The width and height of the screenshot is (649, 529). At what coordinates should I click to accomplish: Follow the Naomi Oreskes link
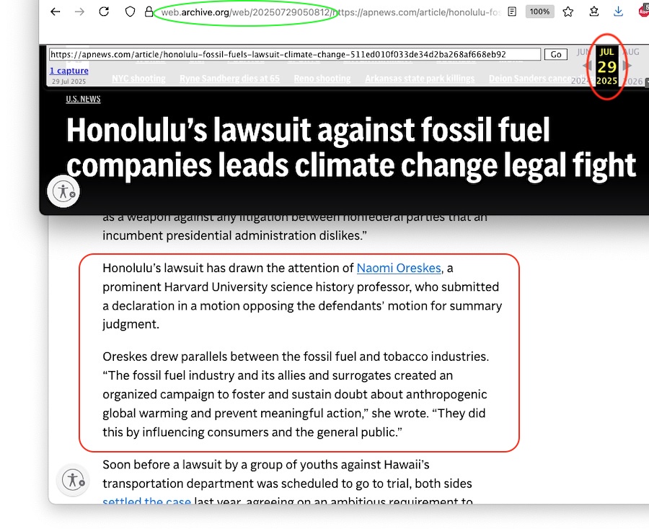point(399,268)
